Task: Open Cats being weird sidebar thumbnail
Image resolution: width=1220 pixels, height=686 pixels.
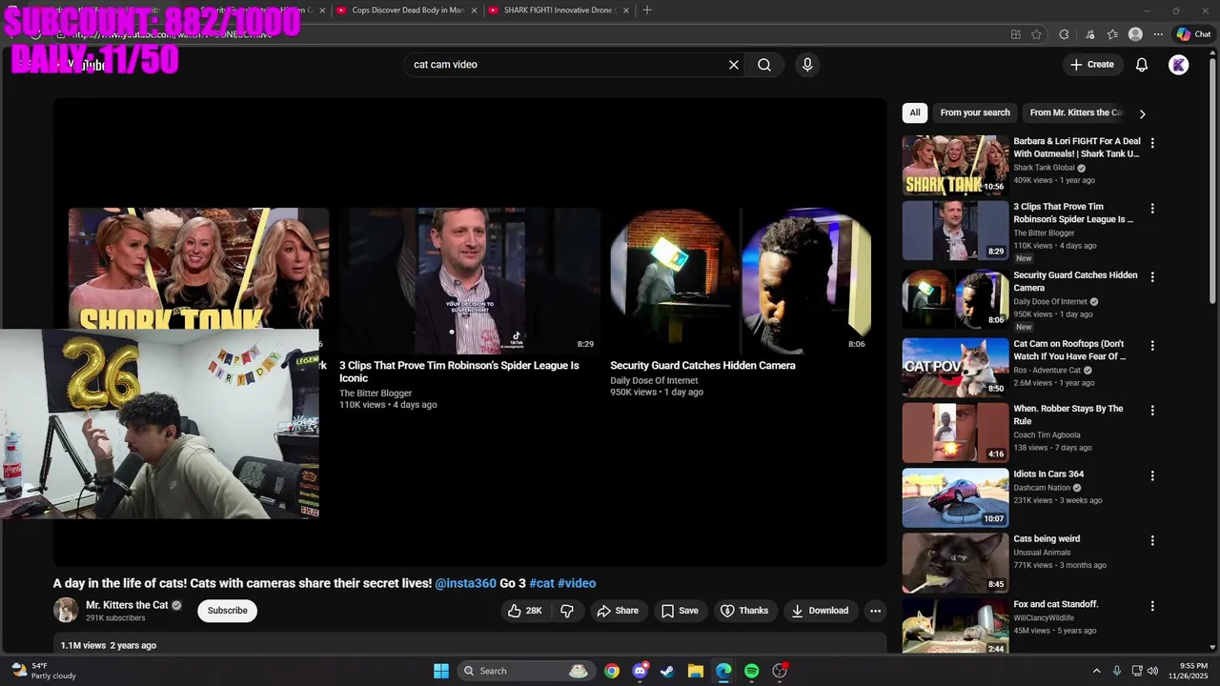Action: tap(955, 562)
